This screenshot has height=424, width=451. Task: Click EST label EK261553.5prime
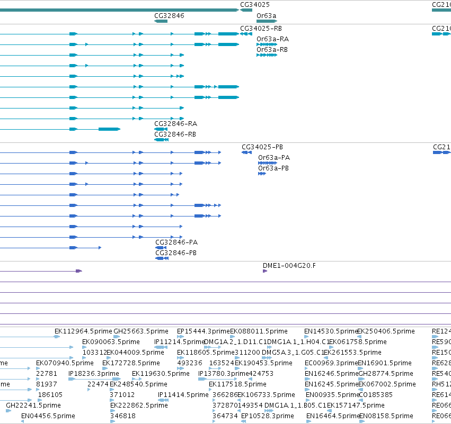(x=352, y=353)
